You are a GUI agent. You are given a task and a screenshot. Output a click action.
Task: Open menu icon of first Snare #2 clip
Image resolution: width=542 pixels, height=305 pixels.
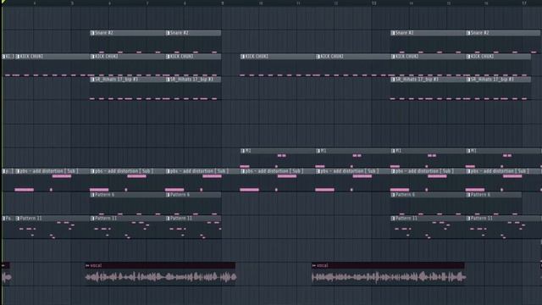pyautogui.click(x=92, y=33)
